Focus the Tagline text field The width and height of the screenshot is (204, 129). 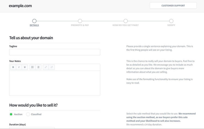(55, 52)
